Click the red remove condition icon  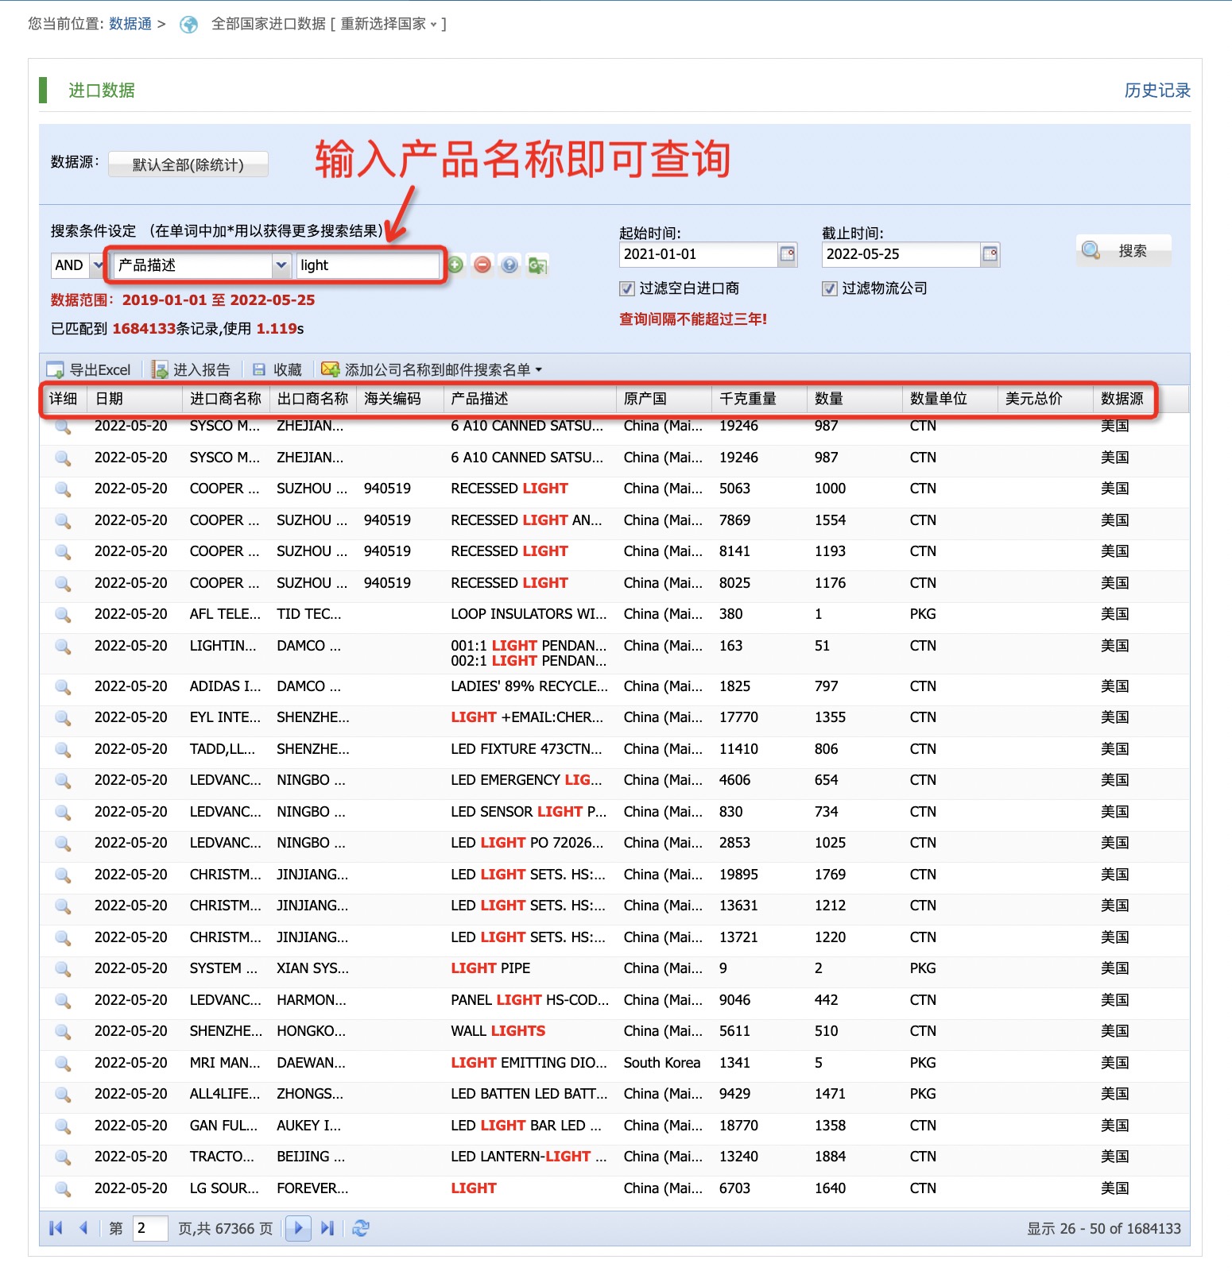(x=482, y=265)
